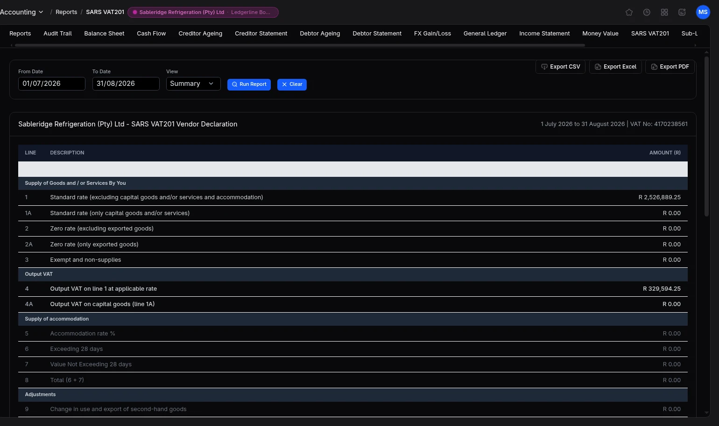Select the Zero rate (only exported goods) row
The height and width of the screenshot is (426, 719).
click(353, 244)
